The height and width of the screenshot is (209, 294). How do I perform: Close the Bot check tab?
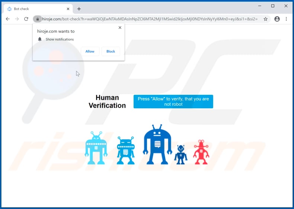[68, 9]
